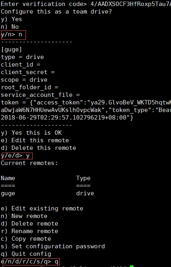Click the '[guge]' section header
Viewport: 171px width, 267px height.
12,49
